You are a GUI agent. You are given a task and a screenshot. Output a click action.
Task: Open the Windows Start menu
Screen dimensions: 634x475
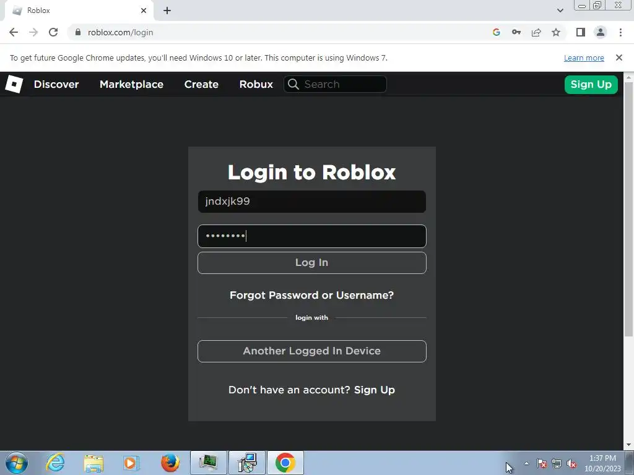click(17, 463)
